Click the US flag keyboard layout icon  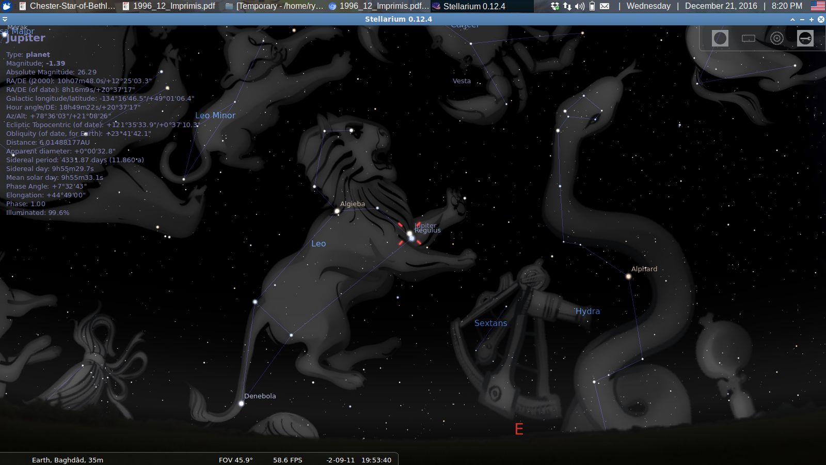click(818, 6)
